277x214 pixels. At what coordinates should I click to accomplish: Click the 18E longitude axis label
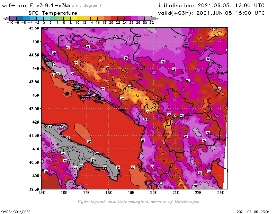(x=109, y=193)
